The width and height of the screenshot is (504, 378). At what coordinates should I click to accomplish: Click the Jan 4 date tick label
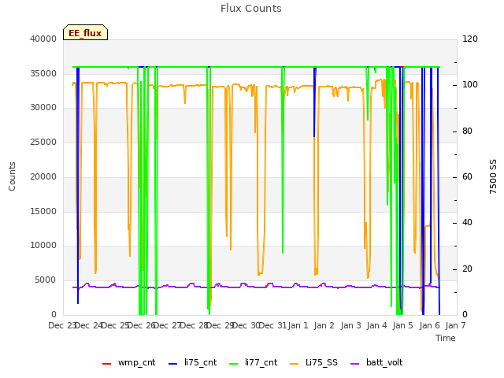pyautogui.click(x=376, y=325)
